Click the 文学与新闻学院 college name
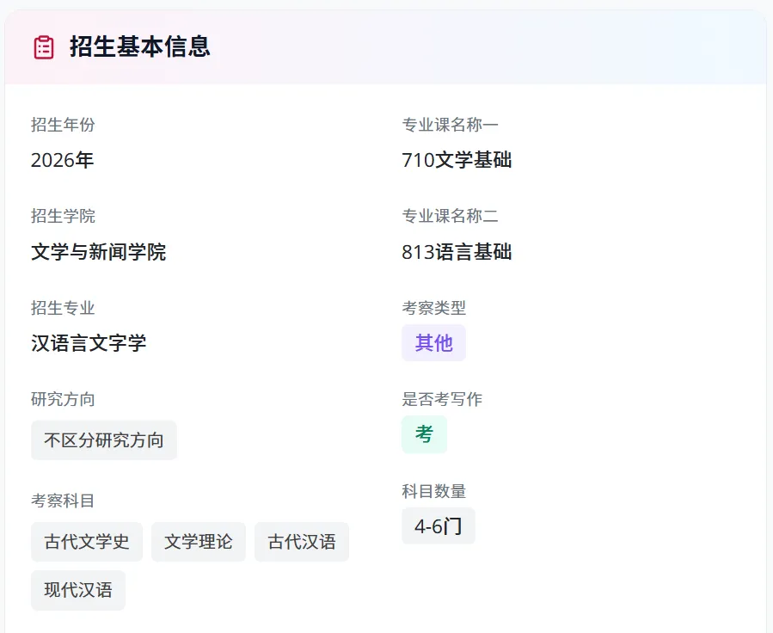 [x=99, y=252]
